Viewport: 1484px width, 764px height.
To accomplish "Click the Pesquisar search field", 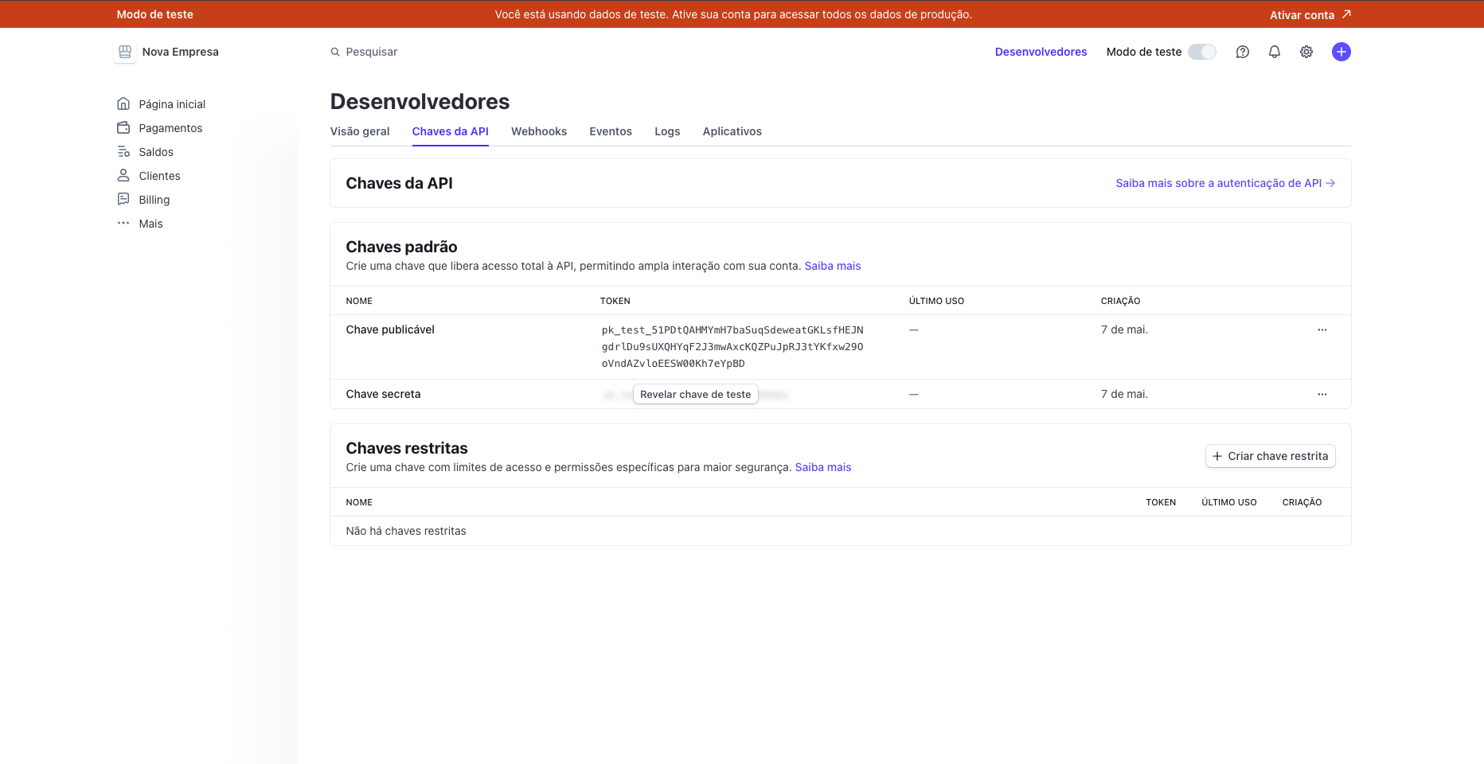I will [x=372, y=52].
